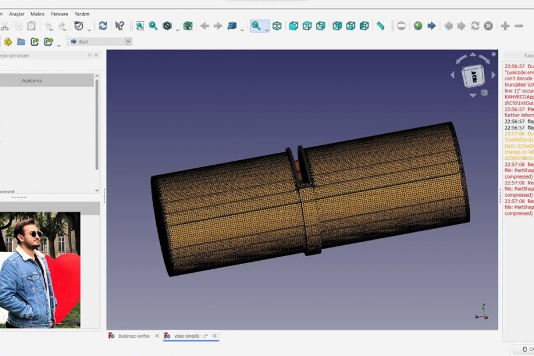
Task: Click the Fit Selection magnifier icon
Action: click(153, 26)
